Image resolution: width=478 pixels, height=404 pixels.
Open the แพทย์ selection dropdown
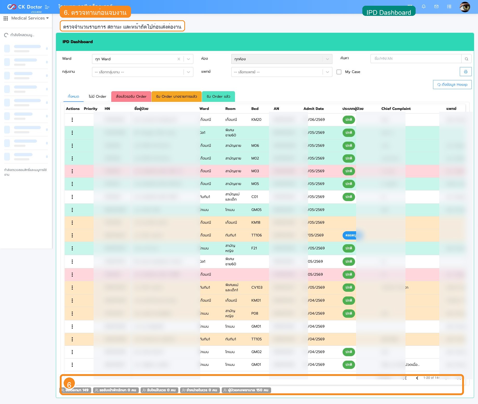[x=282, y=72]
